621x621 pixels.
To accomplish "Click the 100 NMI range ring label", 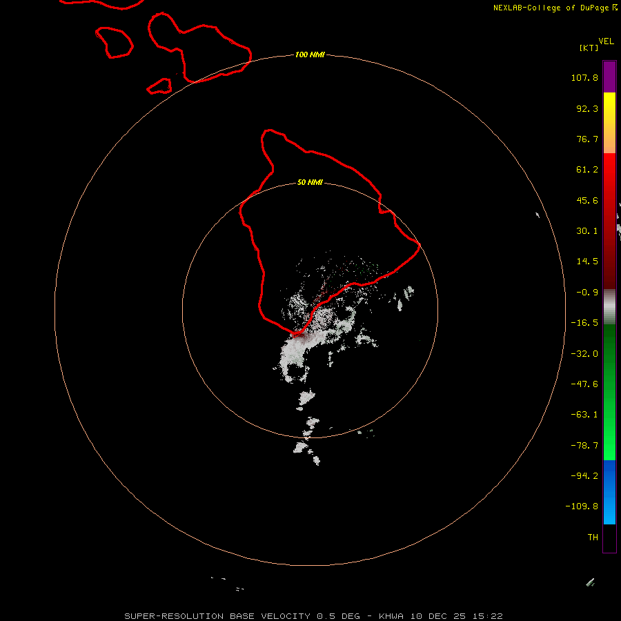I will click(x=310, y=55).
